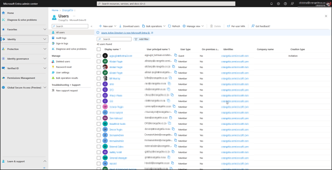Collapse the Learn & support section

pos(45,161)
